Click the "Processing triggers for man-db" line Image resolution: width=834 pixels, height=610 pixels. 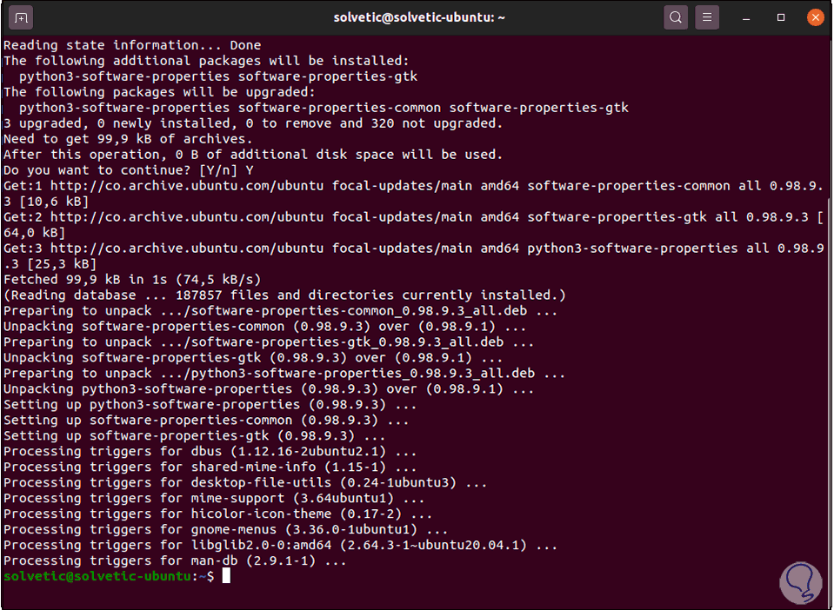pyautogui.click(x=175, y=560)
